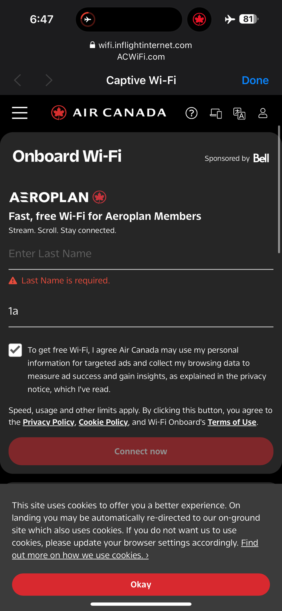Open the Cookie Policy link

click(x=103, y=422)
